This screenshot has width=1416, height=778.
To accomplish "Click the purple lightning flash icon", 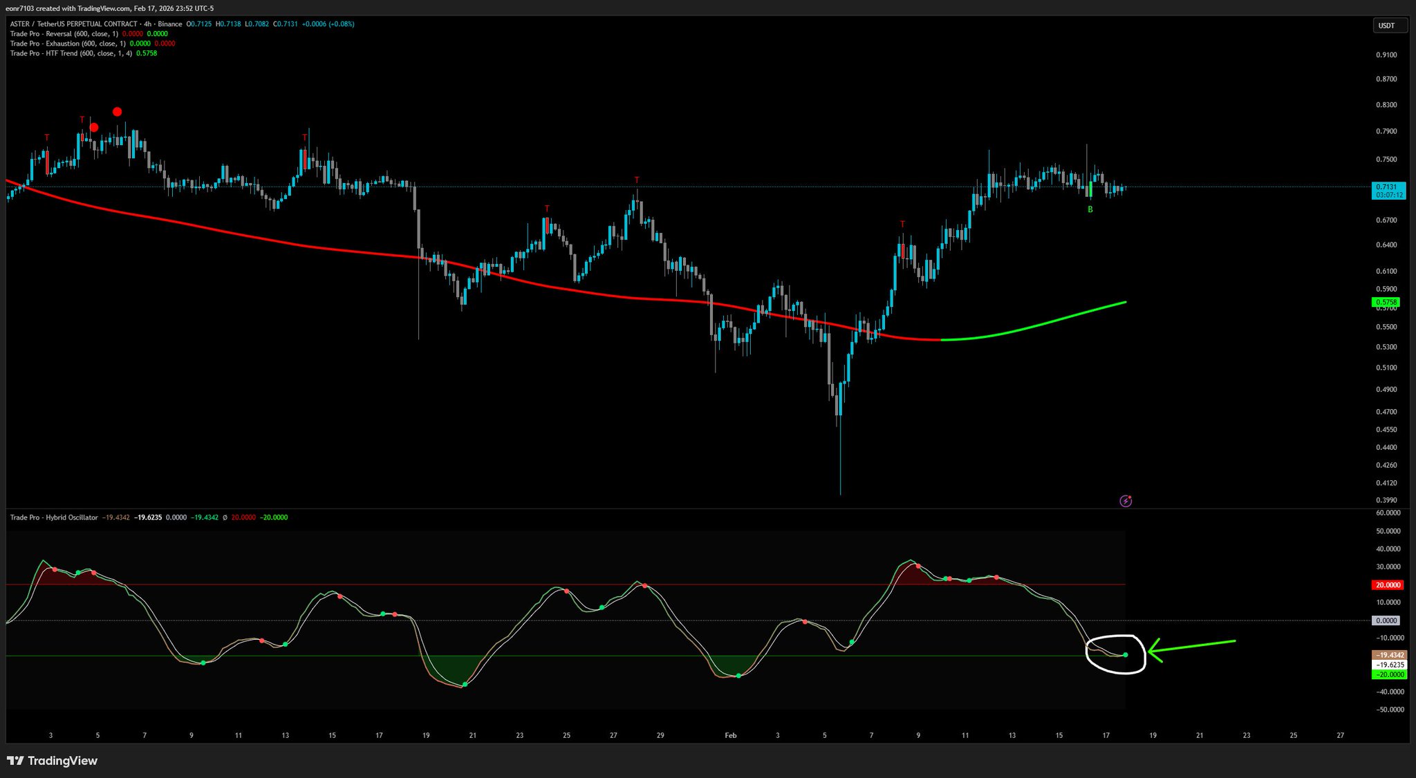I will click(x=1126, y=501).
